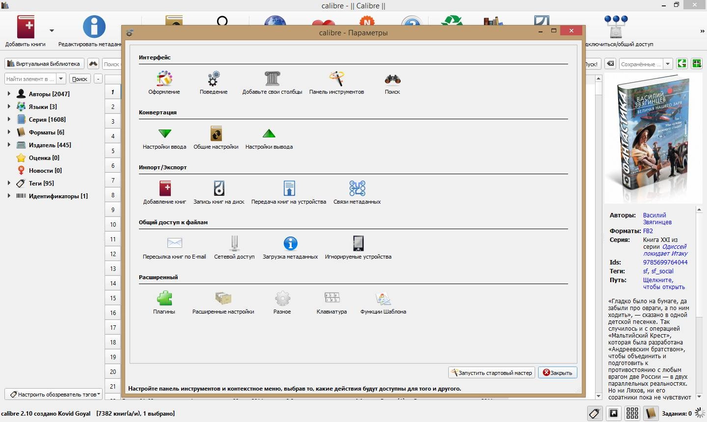Click the minus collapse button beside Поиск
Image resolution: width=707 pixels, height=422 pixels.
click(98, 79)
